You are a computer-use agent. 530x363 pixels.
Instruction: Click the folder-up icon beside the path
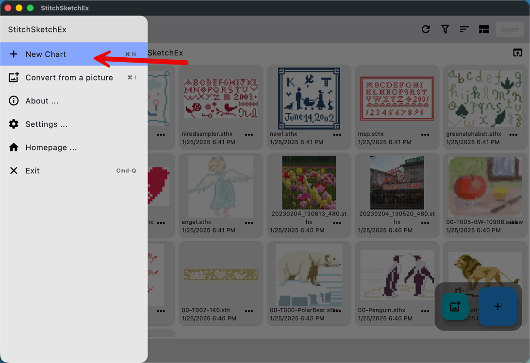[x=517, y=53]
